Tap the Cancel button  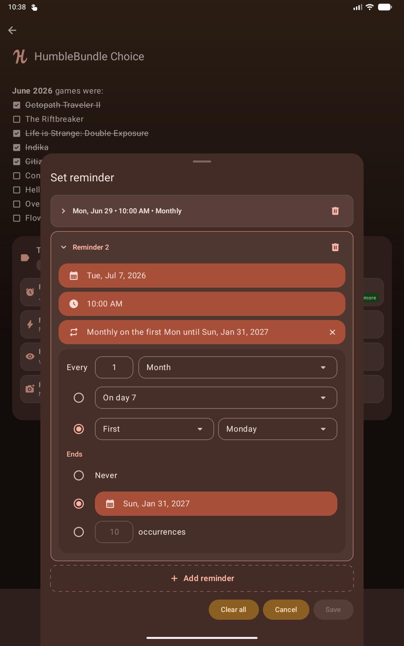286,610
